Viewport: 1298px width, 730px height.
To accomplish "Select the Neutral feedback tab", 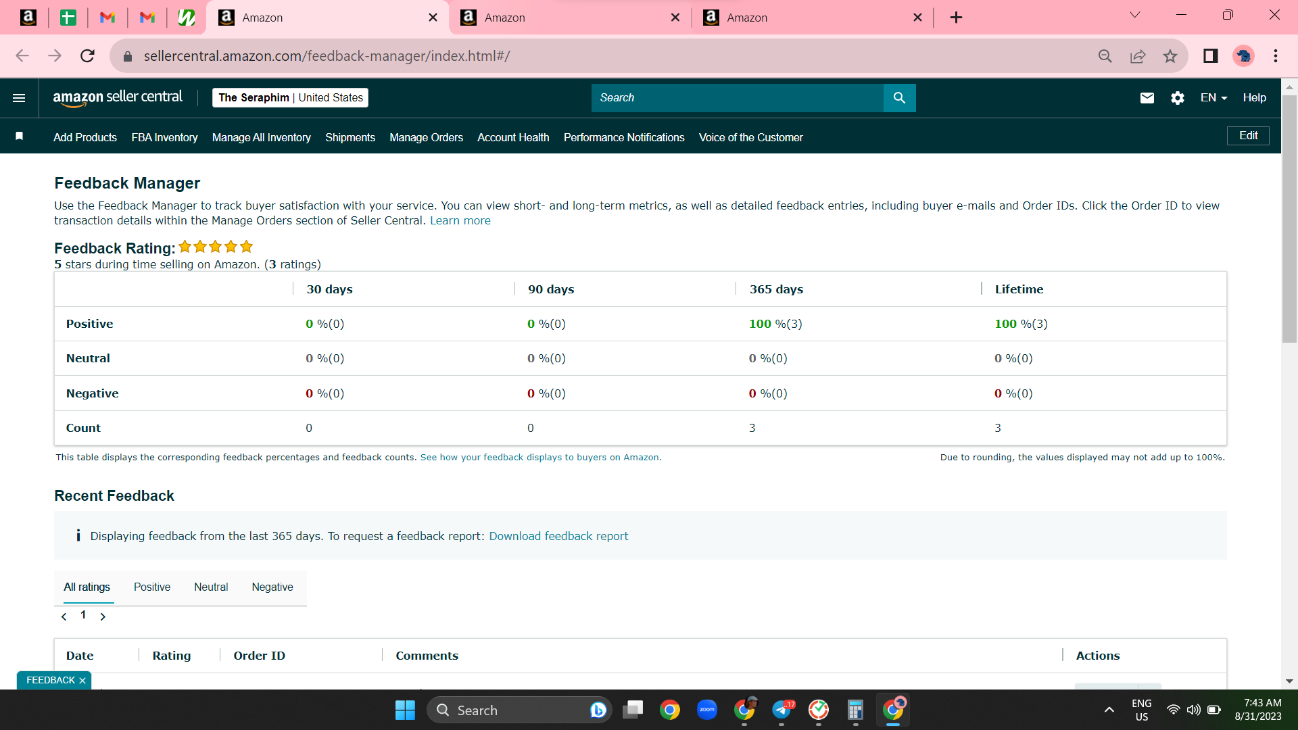I will 211,587.
